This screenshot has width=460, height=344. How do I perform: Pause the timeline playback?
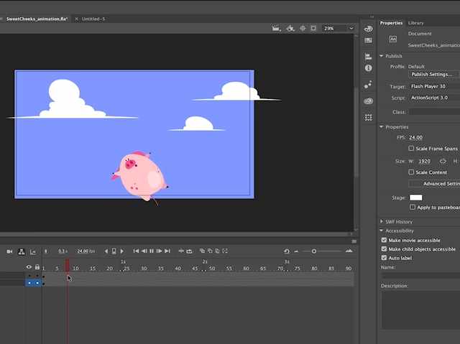(152, 251)
